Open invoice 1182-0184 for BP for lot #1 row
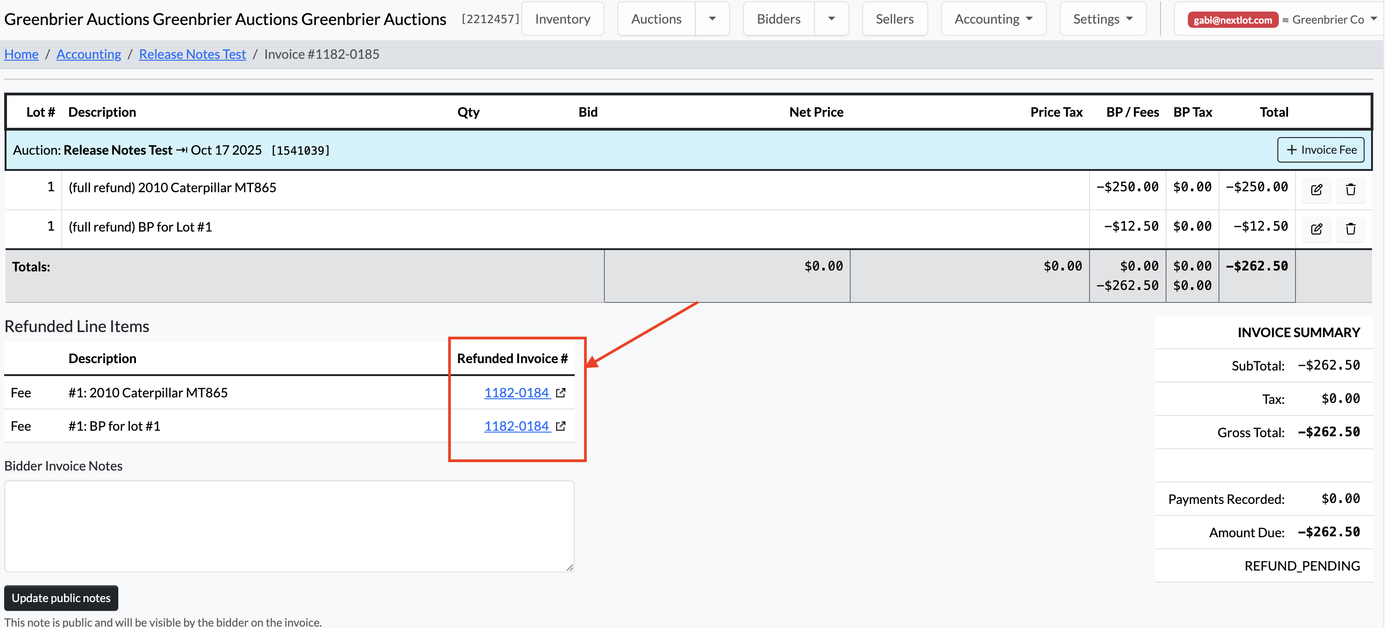 517,426
